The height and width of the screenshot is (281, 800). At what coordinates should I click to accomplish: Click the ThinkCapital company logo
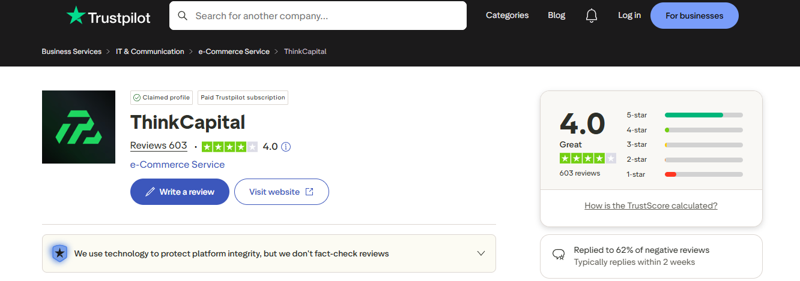[x=79, y=127]
